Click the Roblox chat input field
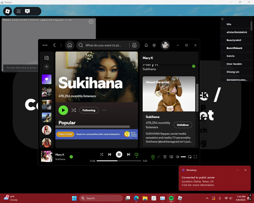This screenshot has height=203, width=254. click(x=21, y=67)
